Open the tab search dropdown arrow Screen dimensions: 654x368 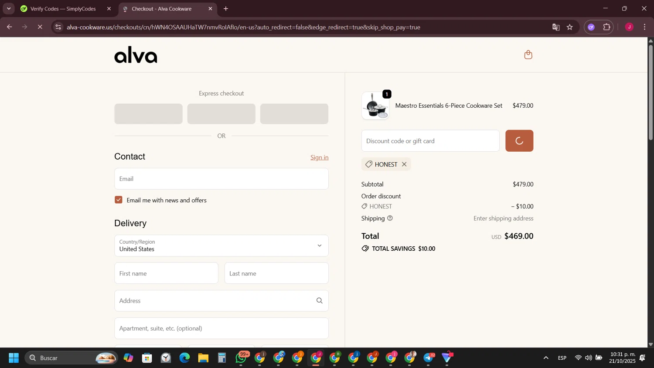(x=9, y=9)
